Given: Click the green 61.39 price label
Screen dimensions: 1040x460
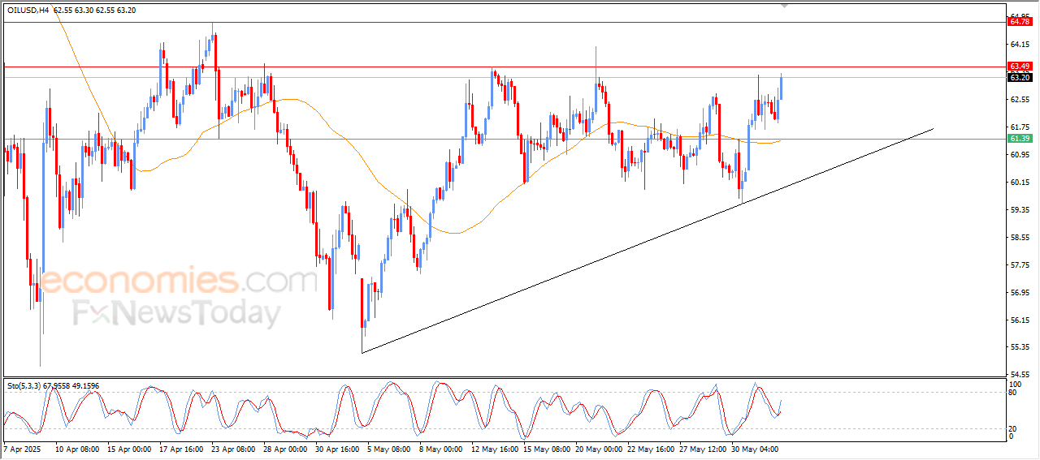Looking at the screenshot, I should tap(1020, 139).
